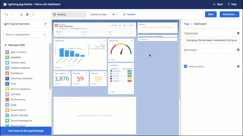Image resolution: width=243 pixels, height=136 pixels.
Task: Click the Undo arrow icon
Action: tap(6, 14)
